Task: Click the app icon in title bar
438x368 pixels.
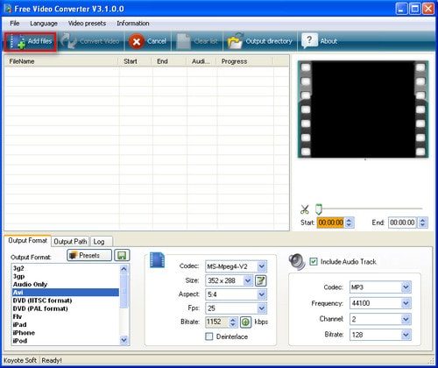Action: (8, 9)
